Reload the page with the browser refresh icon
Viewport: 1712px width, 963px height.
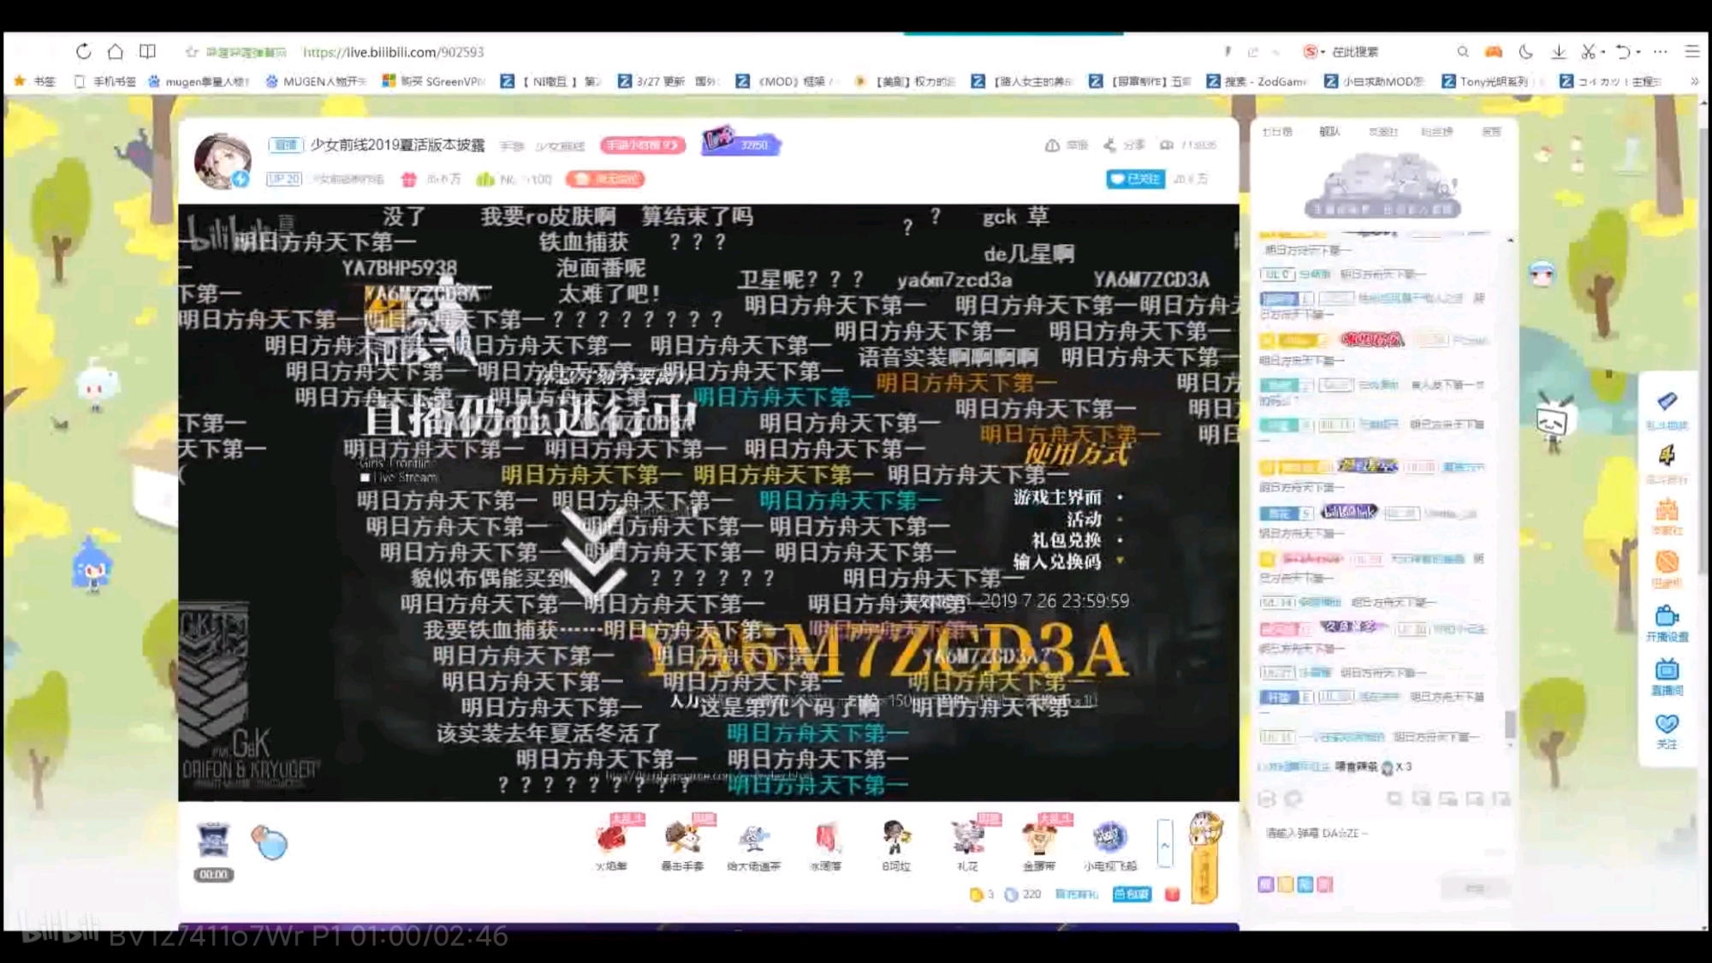point(83,51)
